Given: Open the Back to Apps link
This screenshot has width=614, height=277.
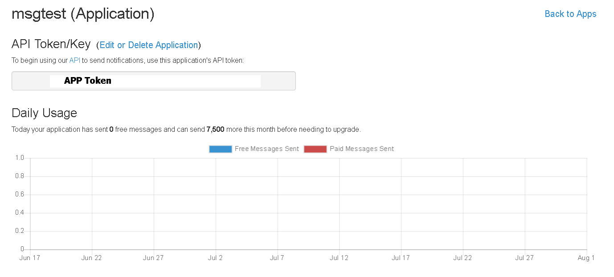Looking at the screenshot, I should point(570,14).
